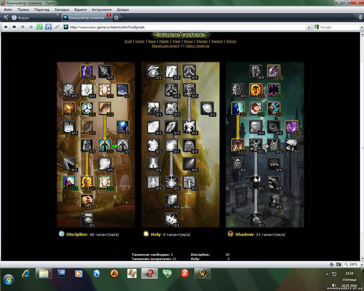This screenshot has width=364, height=291.
Task: Click the Holy circle talent showing 0/5 in top row
Action: tap(189, 71)
